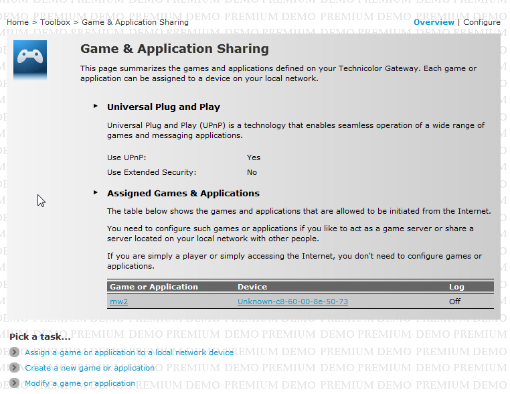Open device Unknown-c8-60-00-8e-50-73
510x394 pixels.
[292, 302]
